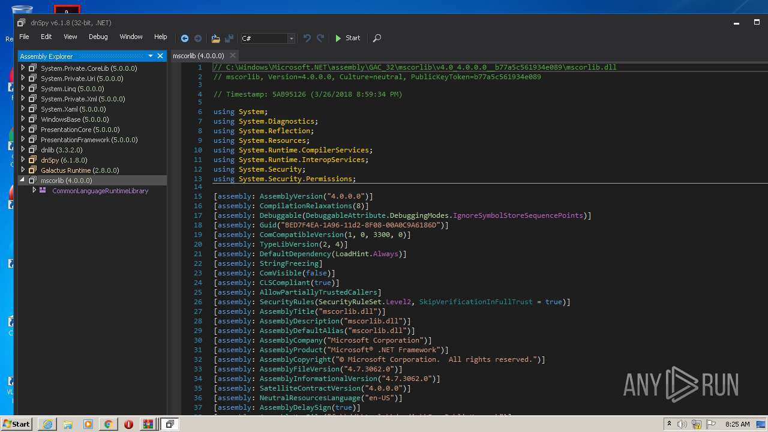Select WindowsBase (5.0.0.0) assembly
This screenshot has height=432, width=768.
coord(75,119)
